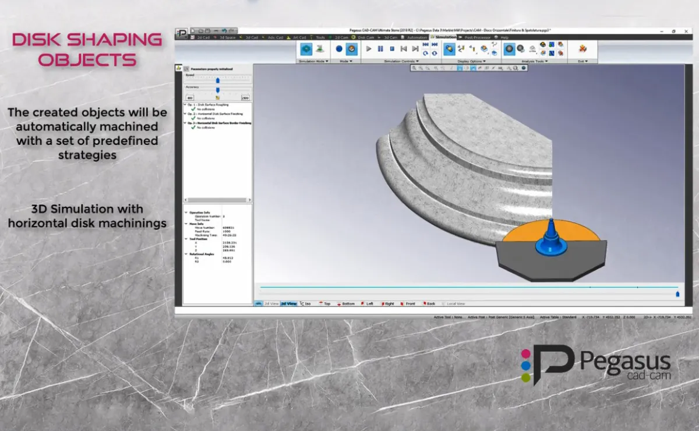699x431 pixels.
Task: Click the 2500 accuracy maximum field
Action: (x=245, y=98)
